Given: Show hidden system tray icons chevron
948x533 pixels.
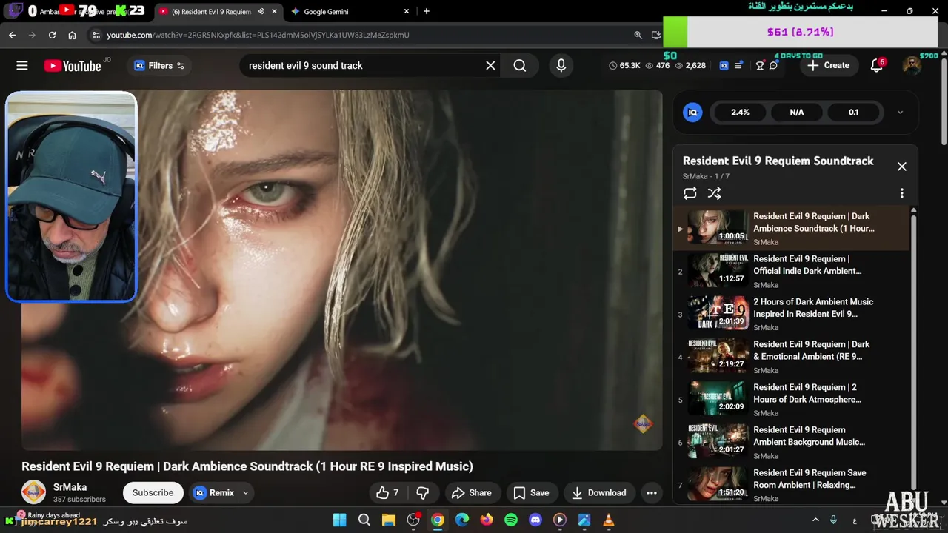Looking at the screenshot, I should (815, 520).
